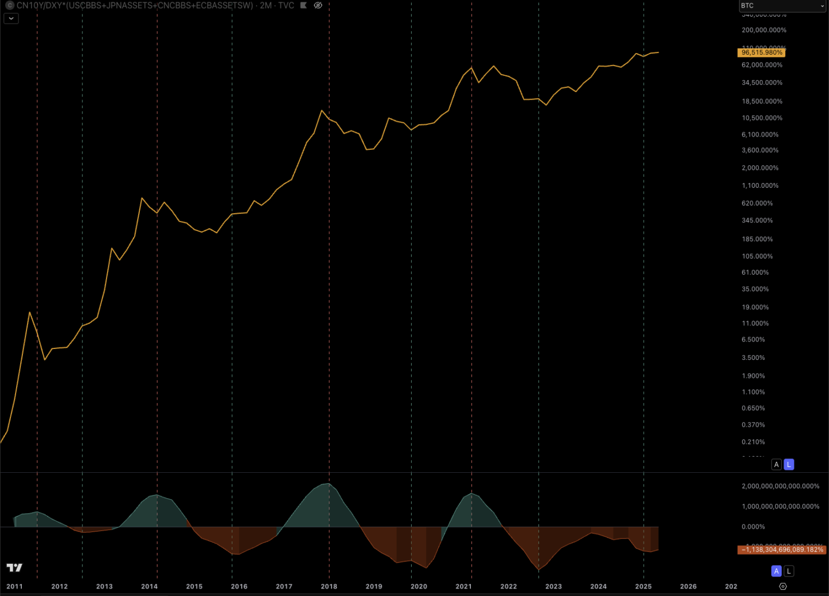Click the CN10Y/DXY formula symbol title
The height and width of the screenshot is (596, 829).
(x=135, y=5)
